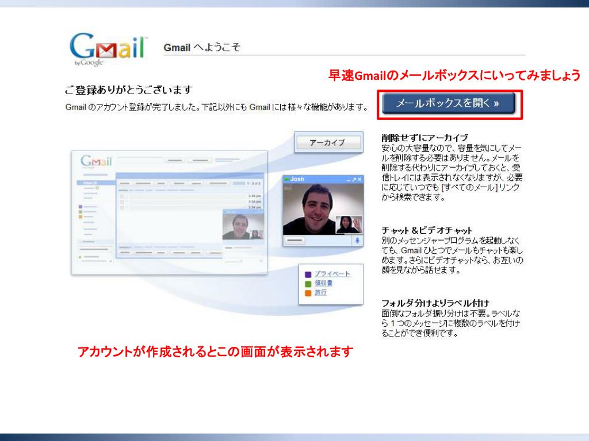Minimize the Josh chat window
589x441 pixels.
[349, 180]
